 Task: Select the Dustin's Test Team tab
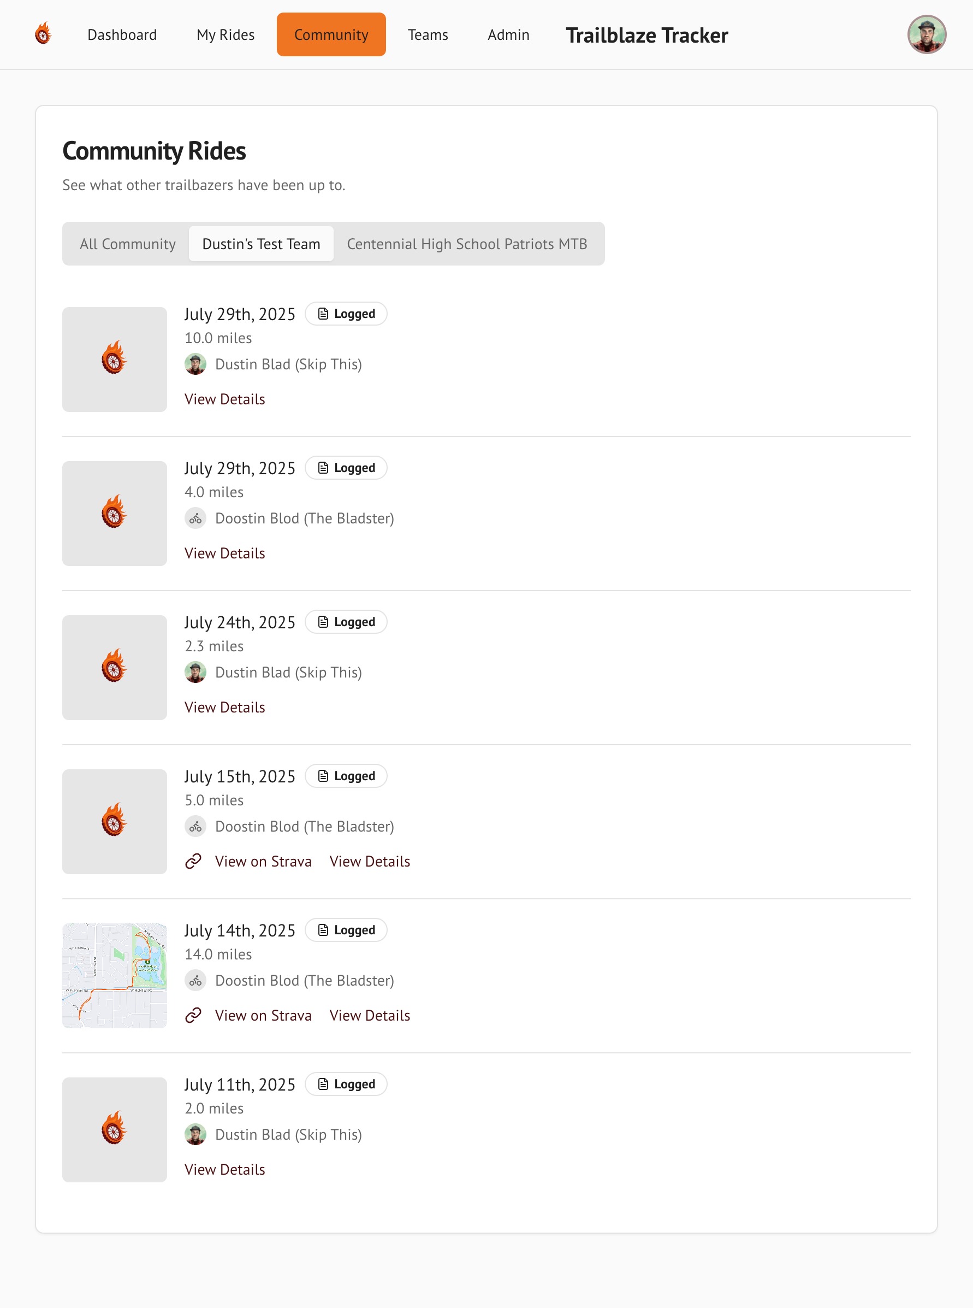click(x=261, y=244)
